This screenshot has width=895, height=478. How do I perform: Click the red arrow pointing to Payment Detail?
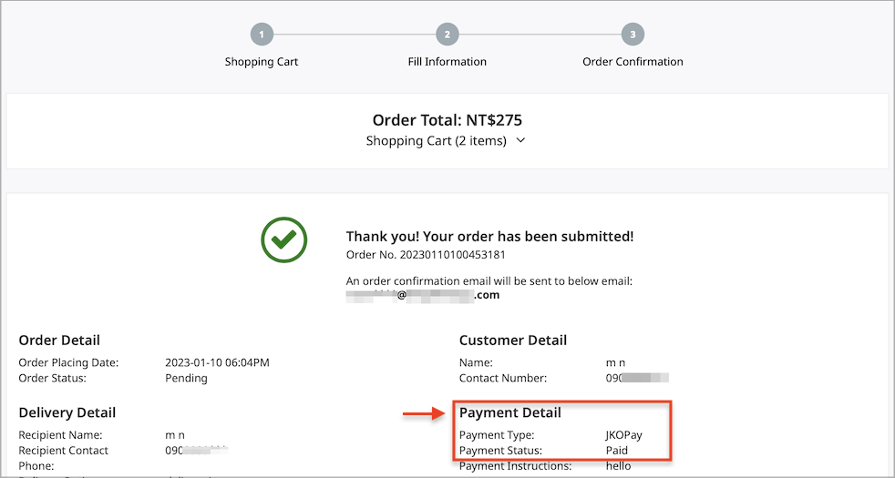pos(424,413)
